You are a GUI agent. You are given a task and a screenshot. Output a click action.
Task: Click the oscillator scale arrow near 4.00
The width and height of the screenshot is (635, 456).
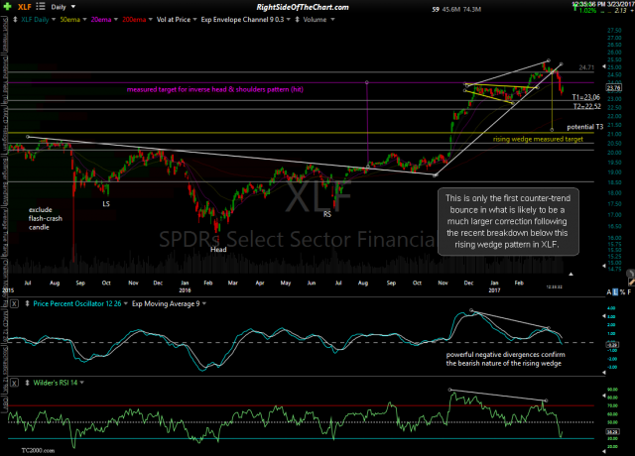click(x=604, y=316)
